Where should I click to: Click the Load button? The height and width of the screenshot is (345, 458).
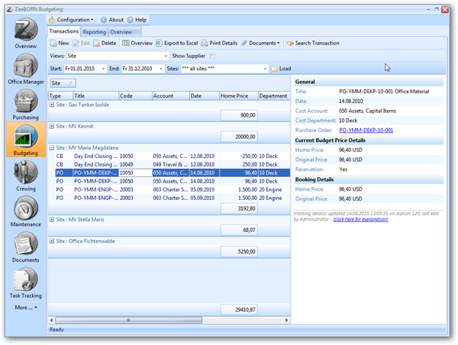point(281,69)
